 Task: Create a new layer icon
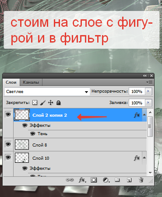click(129, 180)
